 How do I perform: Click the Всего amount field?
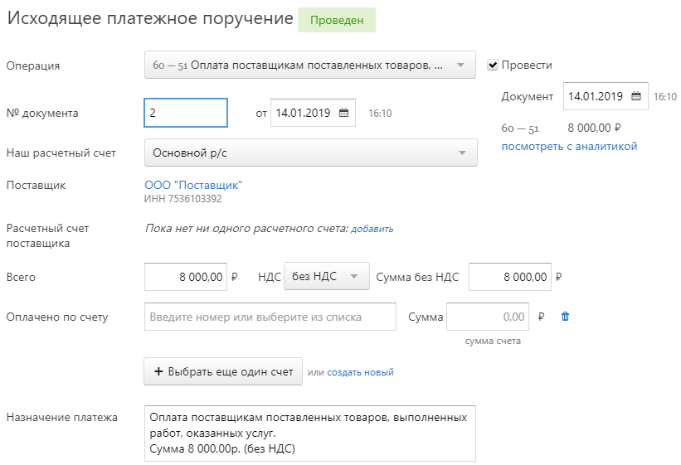point(185,278)
